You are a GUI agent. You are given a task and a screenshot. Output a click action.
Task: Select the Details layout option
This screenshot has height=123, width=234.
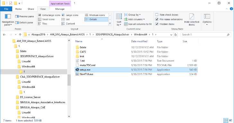96,19
